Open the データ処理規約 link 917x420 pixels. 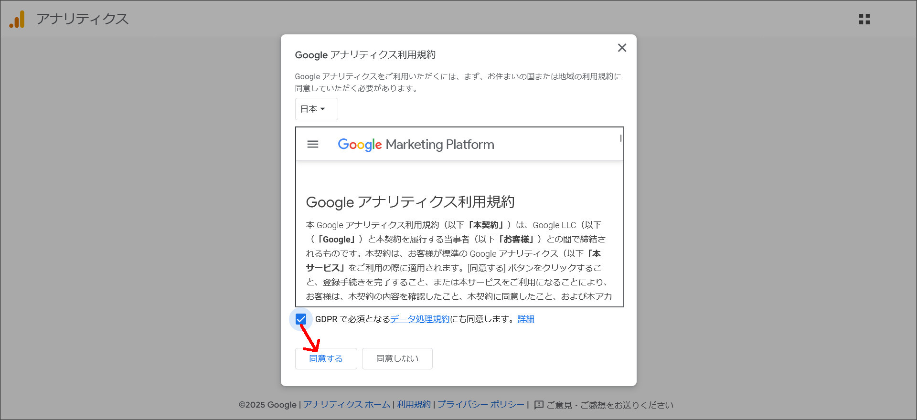[x=420, y=319]
